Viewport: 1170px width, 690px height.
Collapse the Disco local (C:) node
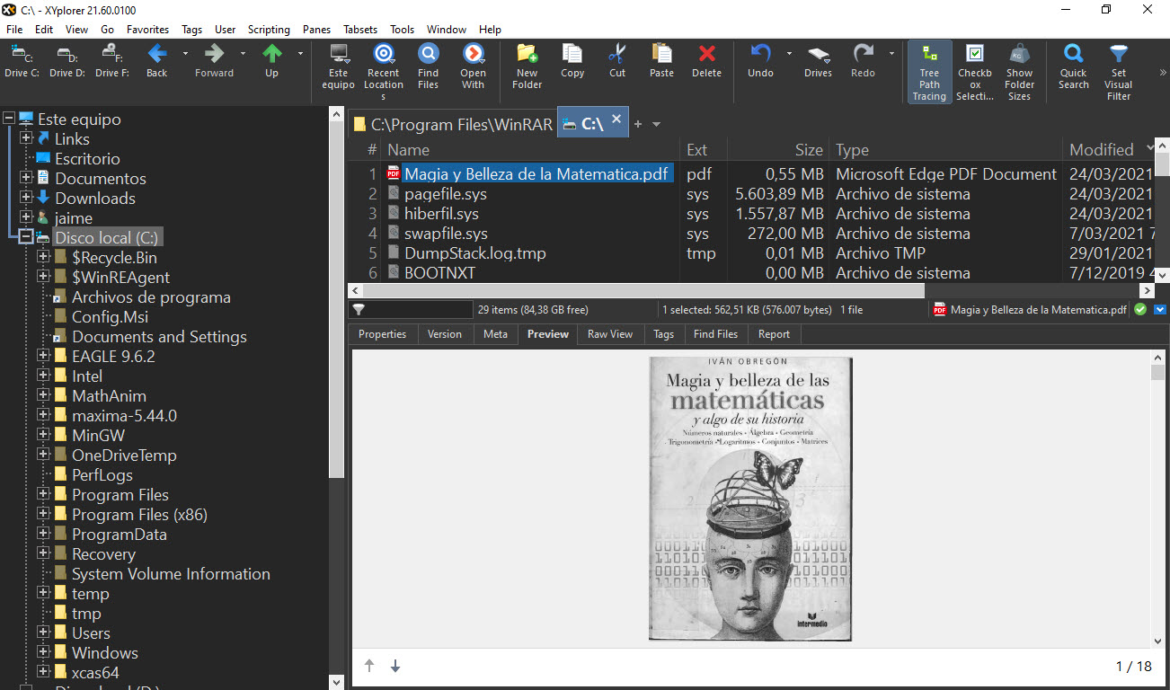click(x=26, y=238)
